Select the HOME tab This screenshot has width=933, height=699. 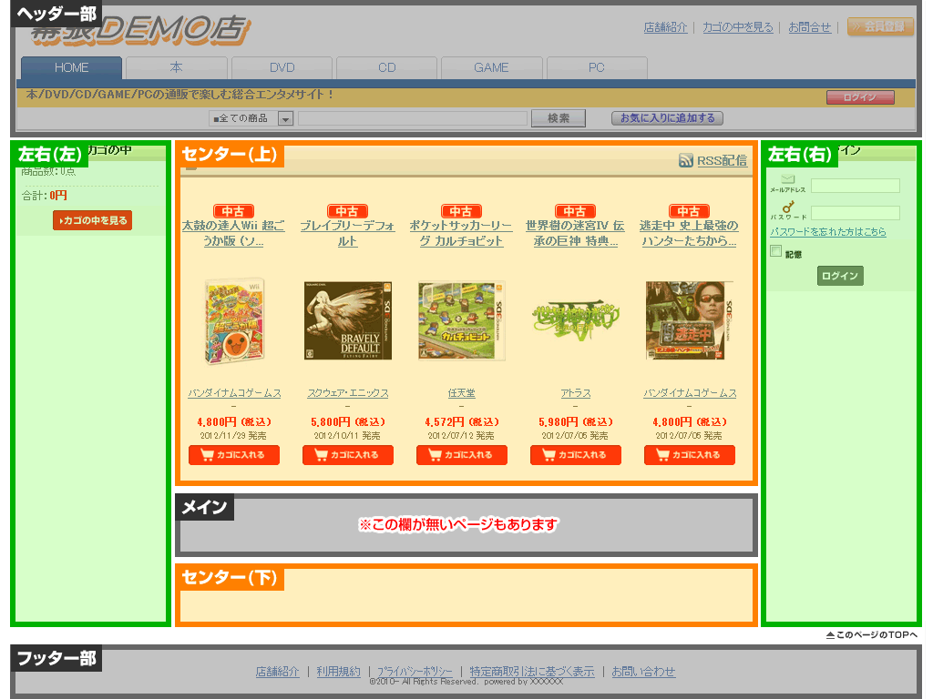(71, 67)
